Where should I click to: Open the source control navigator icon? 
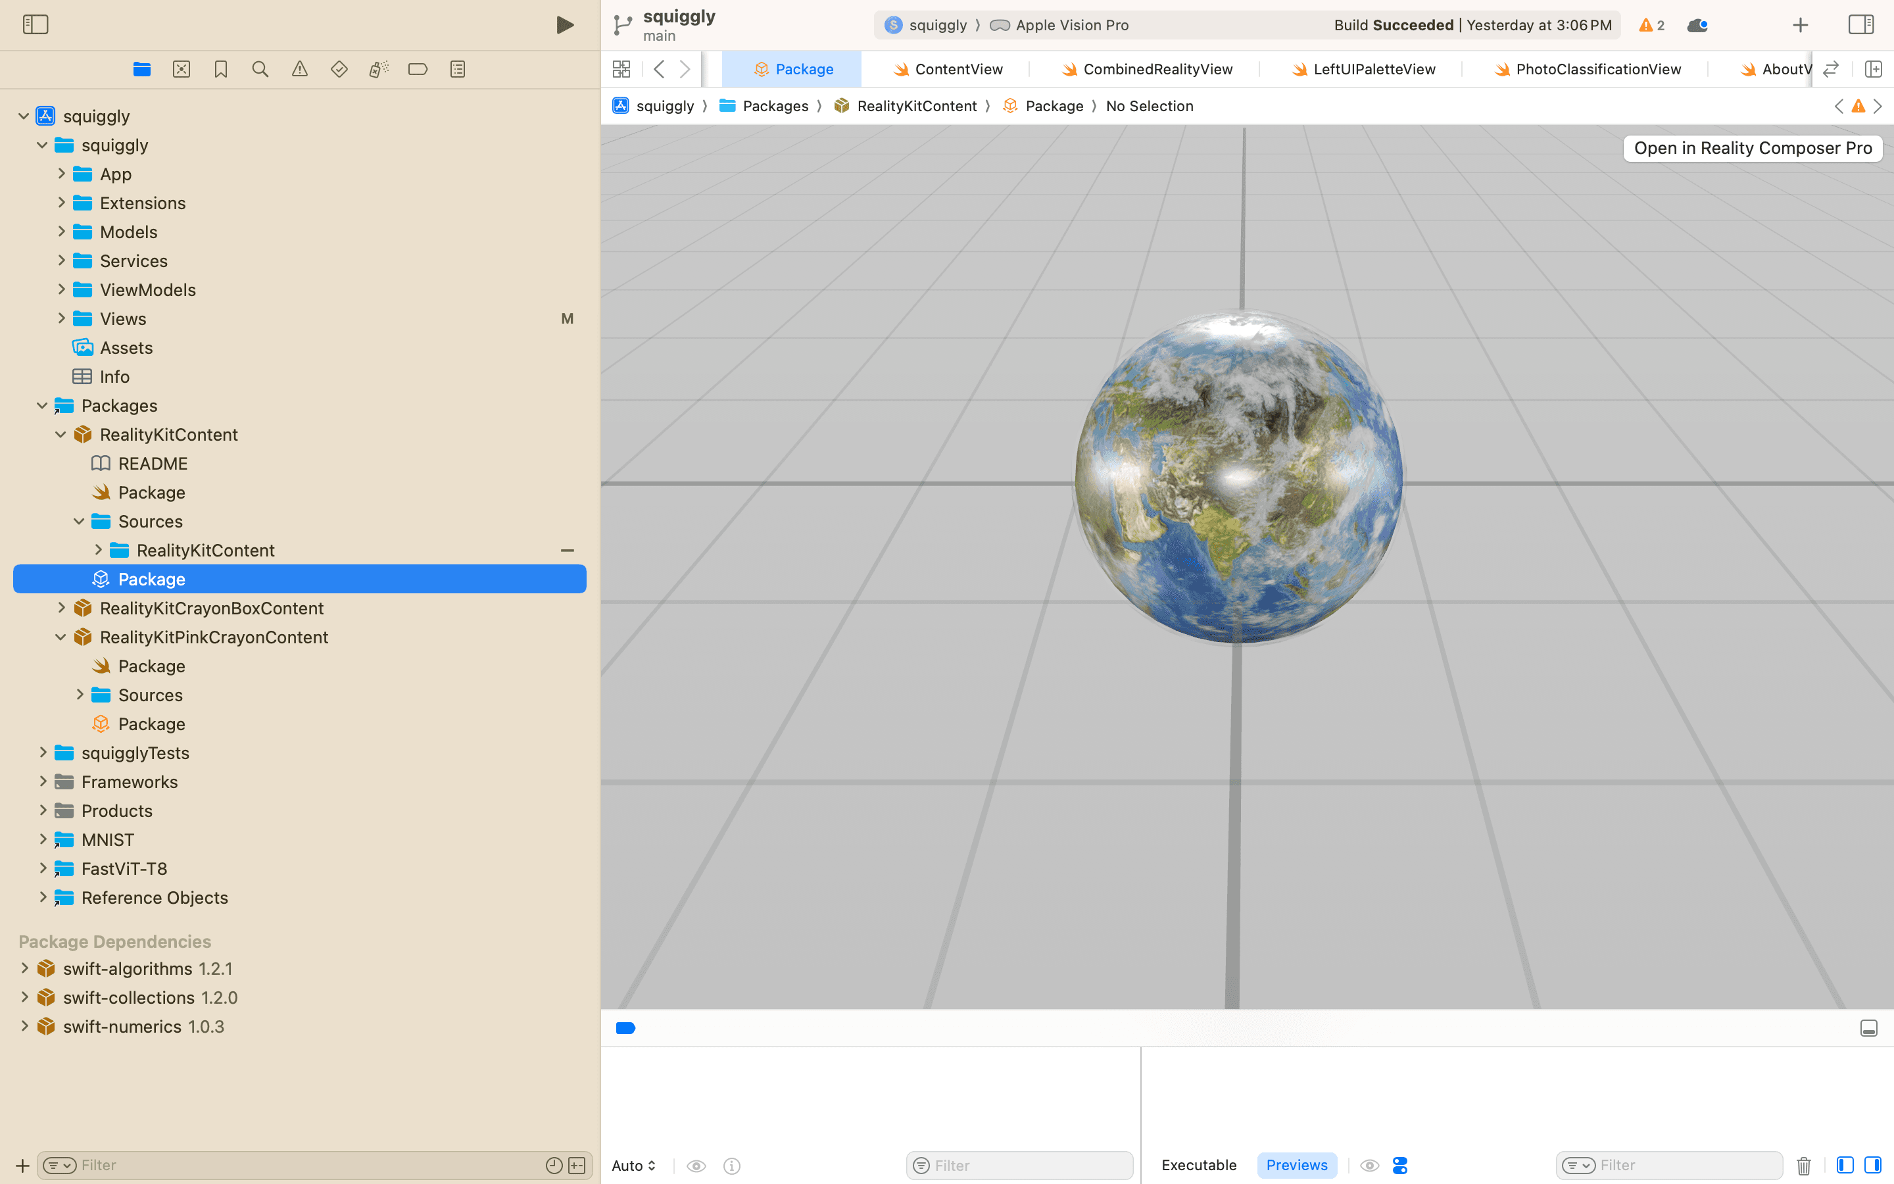[182, 69]
